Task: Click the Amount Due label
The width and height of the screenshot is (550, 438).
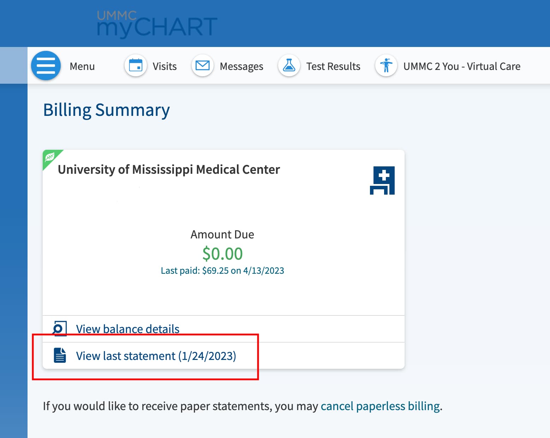Action: tap(222, 235)
